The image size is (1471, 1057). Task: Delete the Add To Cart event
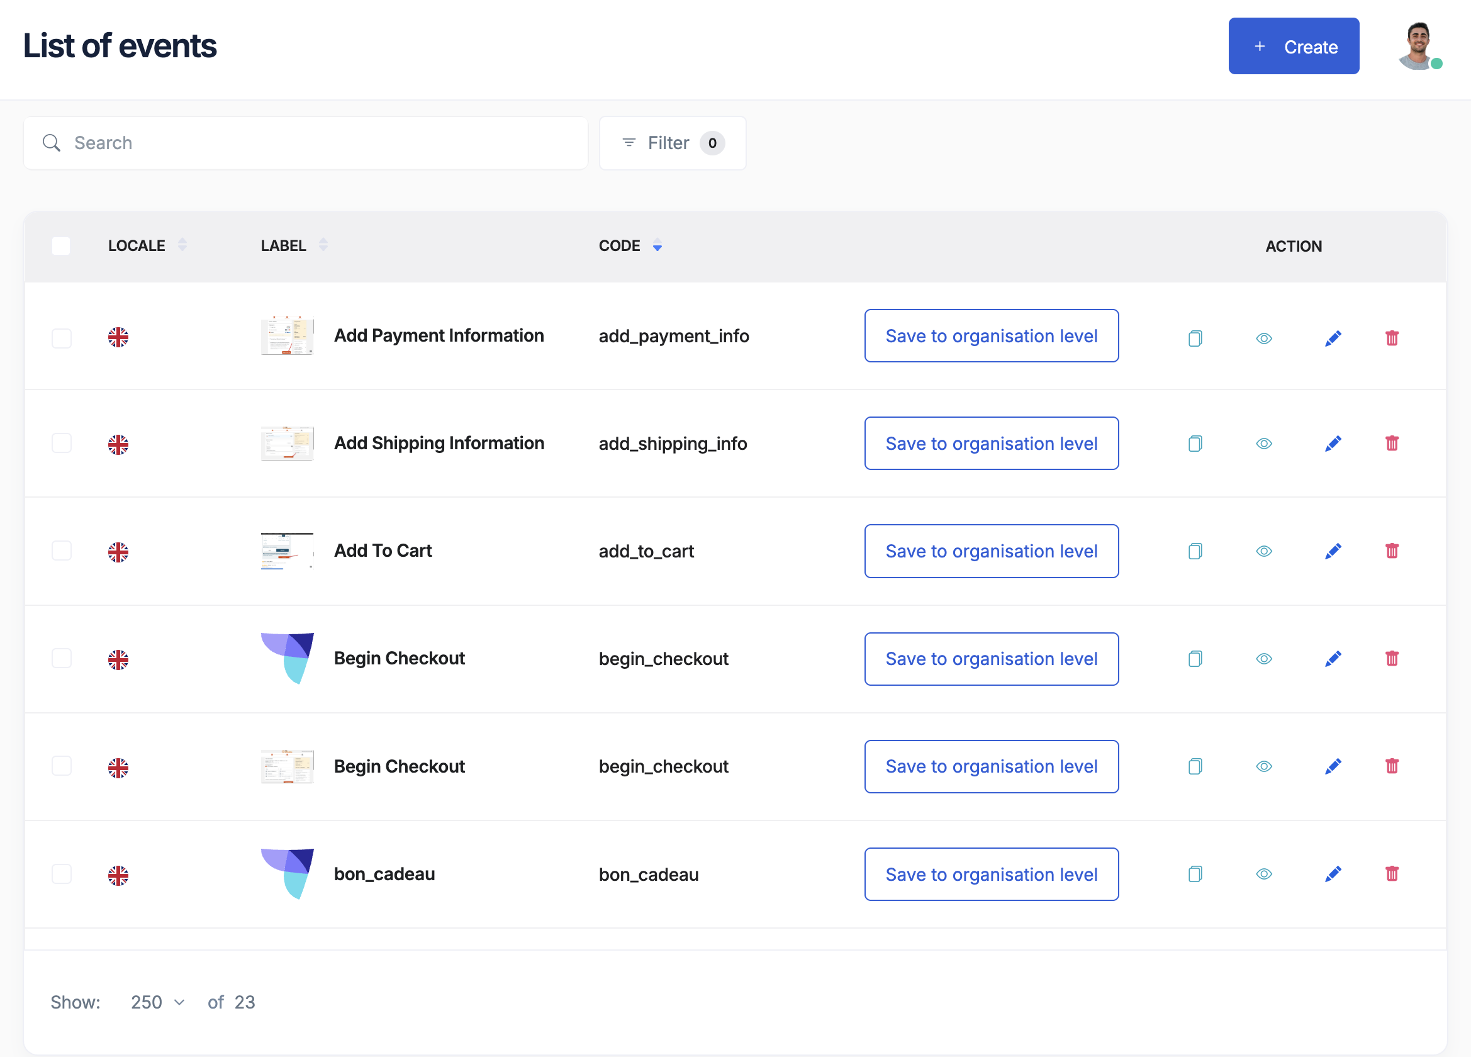1392,551
